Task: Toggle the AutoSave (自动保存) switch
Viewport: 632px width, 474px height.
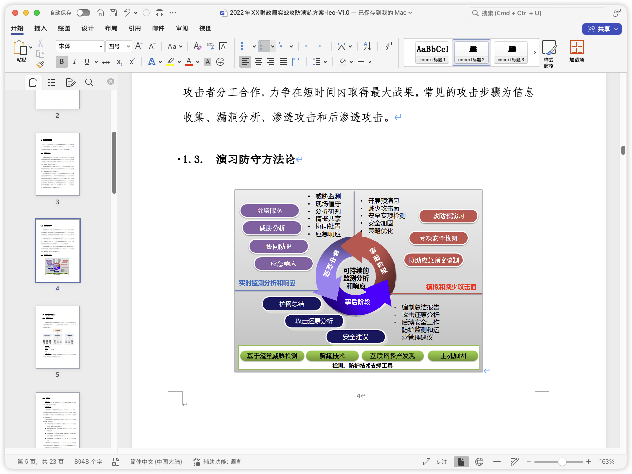Action: click(x=83, y=13)
